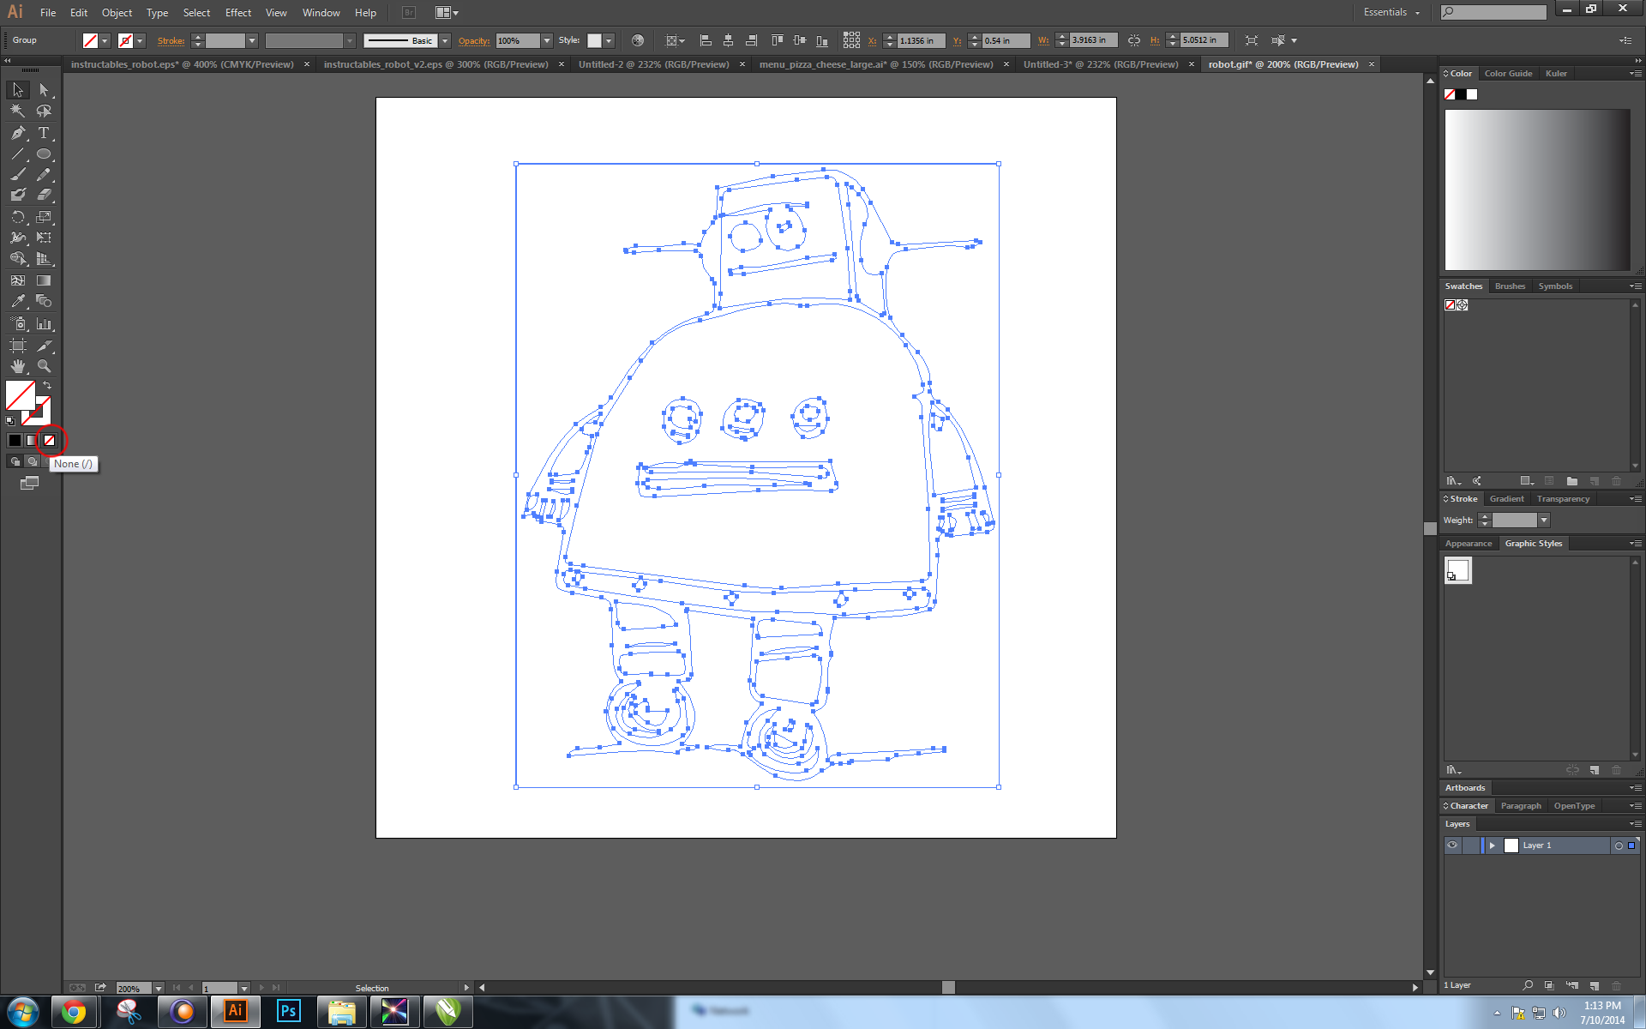Switch to instructables_robot_v2.eps document tab
Image resolution: width=1646 pixels, height=1029 pixels.
click(436, 64)
